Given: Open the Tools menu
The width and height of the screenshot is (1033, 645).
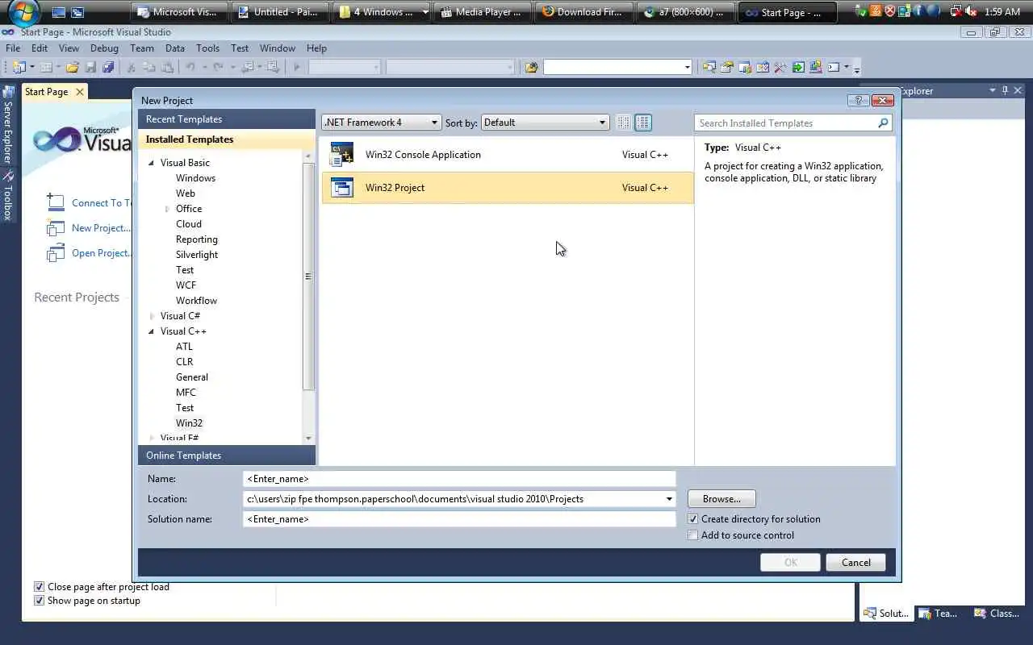Looking at the screenshot, I should click(207, 48).
